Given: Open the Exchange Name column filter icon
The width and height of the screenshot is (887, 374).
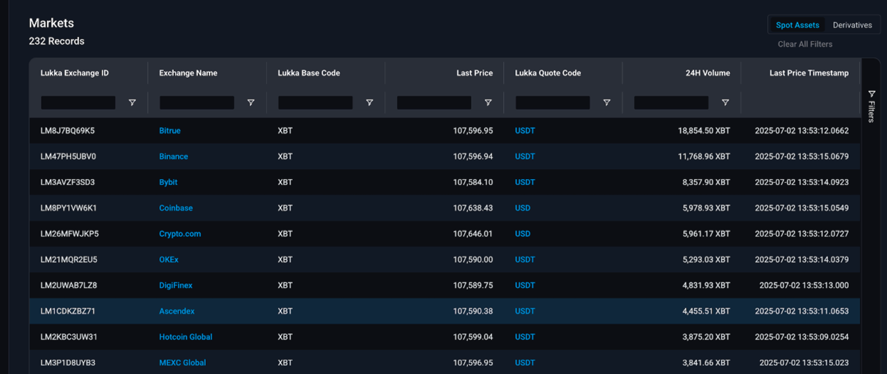Looking at the screenshot, I should pyautogui.click(x=251, y=103).
